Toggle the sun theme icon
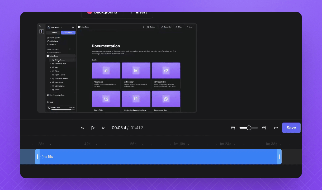This screenshot has height=190, width=322. click(x=143, y=27)
